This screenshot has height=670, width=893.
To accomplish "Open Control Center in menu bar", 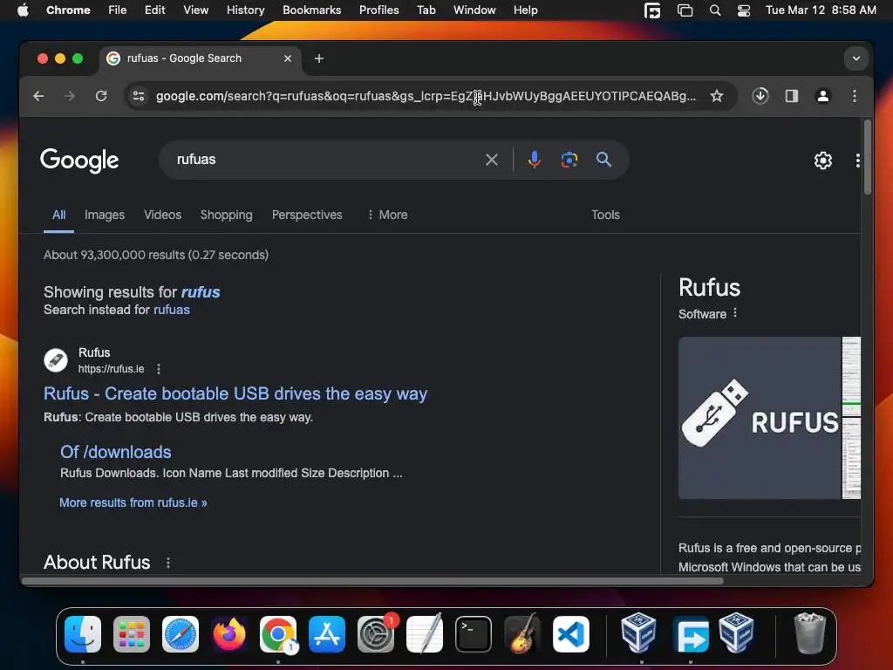I will coord(743,10).
